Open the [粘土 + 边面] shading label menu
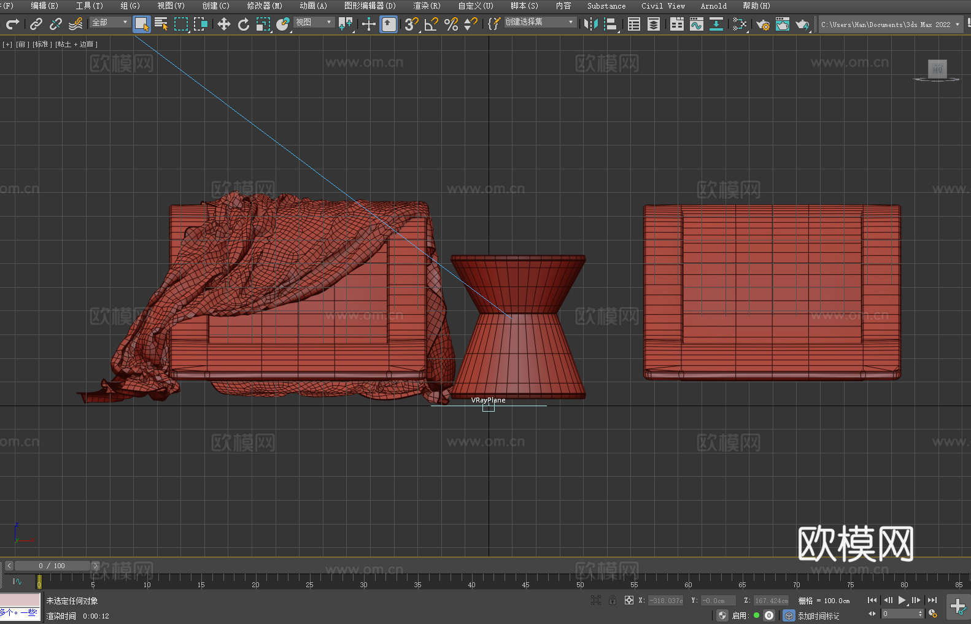This screenshot has width=971, height=624. point(77,44)
